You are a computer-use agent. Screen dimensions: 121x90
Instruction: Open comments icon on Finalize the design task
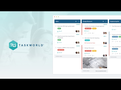click(88, 33)
